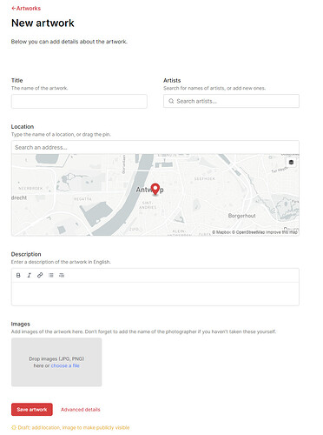Click the image drop zone
This screenshot has height=435, width=323.
tap(56, 362)
